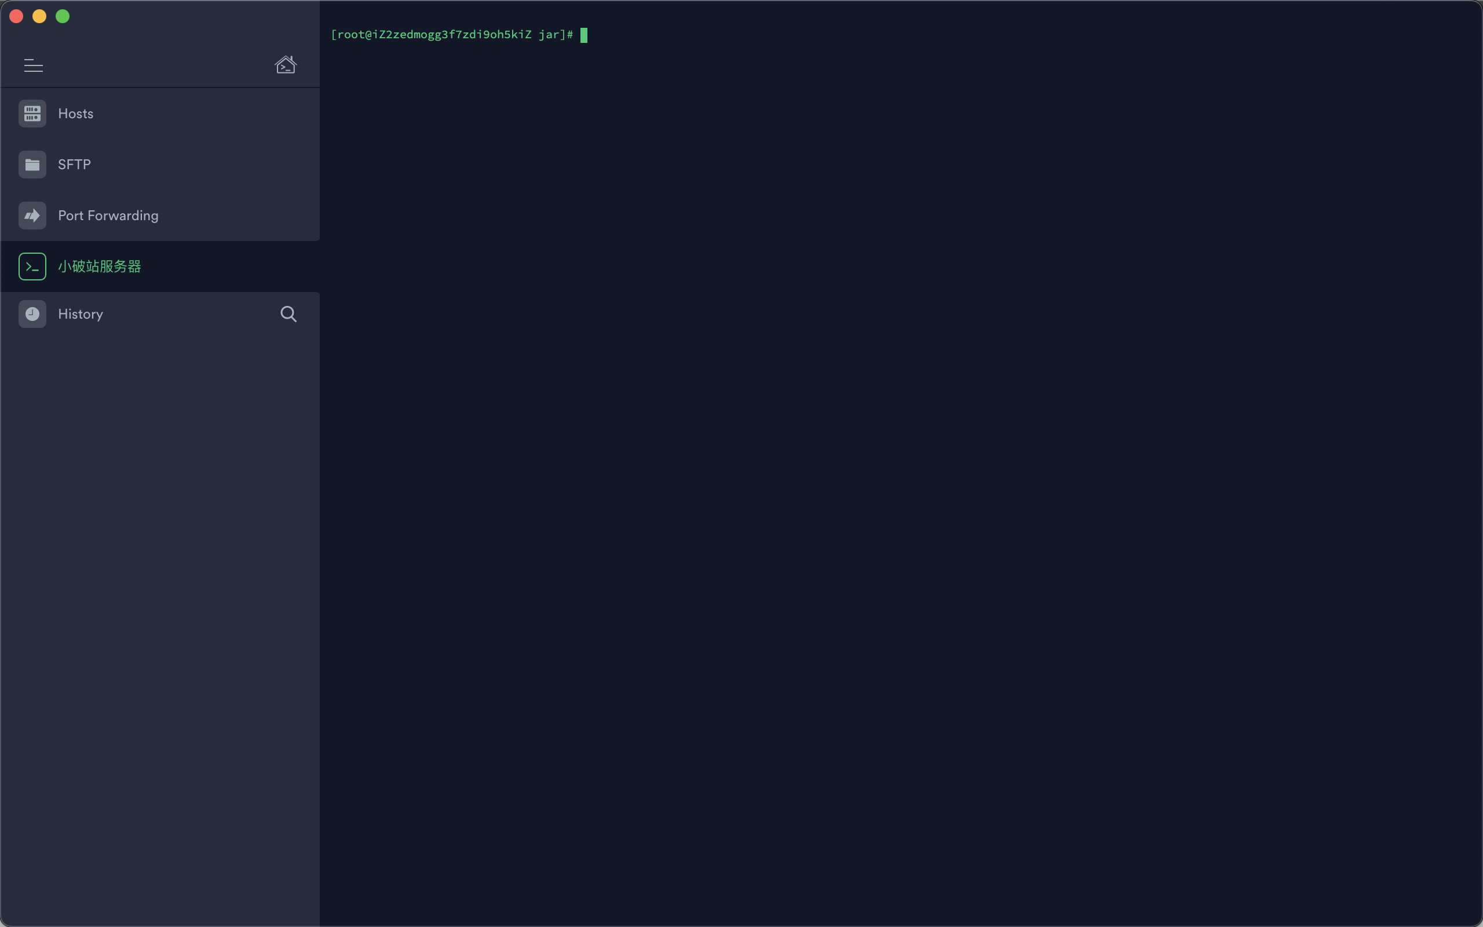Screen dimensions: 1483x927
Task: Click the green terminal prompt icon
Action: click(32, 266)
